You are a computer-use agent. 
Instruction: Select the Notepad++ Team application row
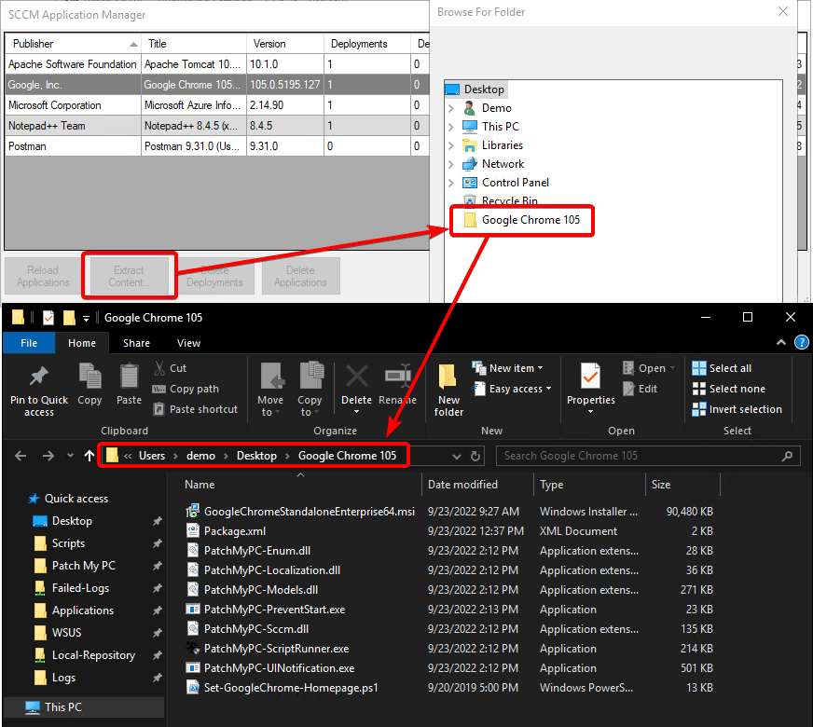[x=216, y=126]
